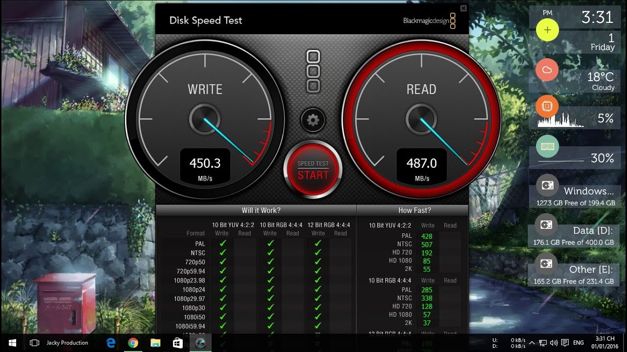Image resolution: width=627 pixels, height=352 pixels.
Task: Select the 1080p23.98 format row label
Action: pyautogui.click(x=189, y=281)
